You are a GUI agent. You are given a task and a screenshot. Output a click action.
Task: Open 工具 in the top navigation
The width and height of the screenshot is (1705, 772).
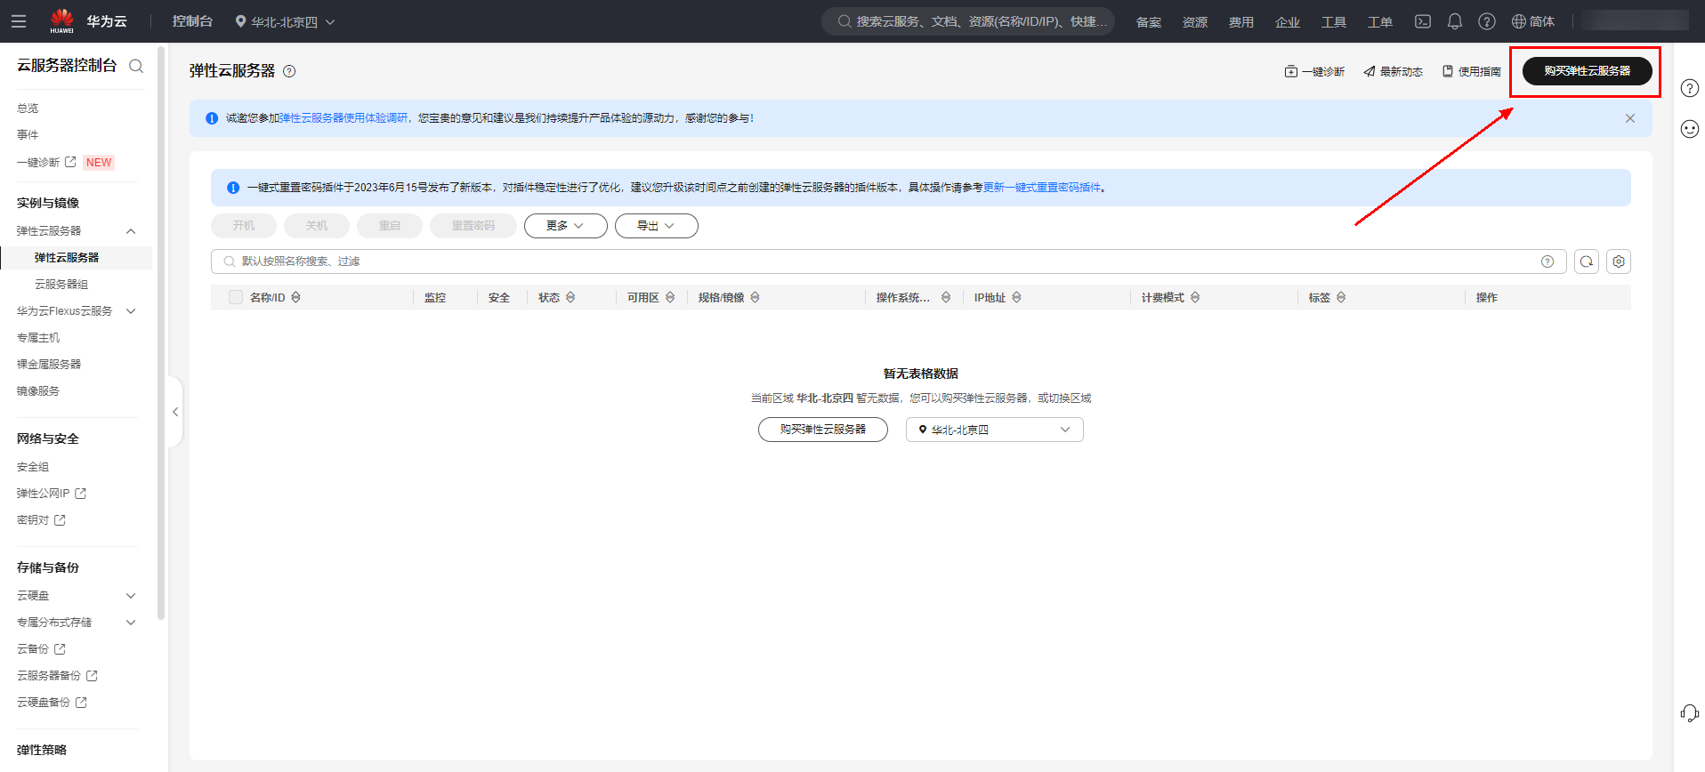[1334, 22]
